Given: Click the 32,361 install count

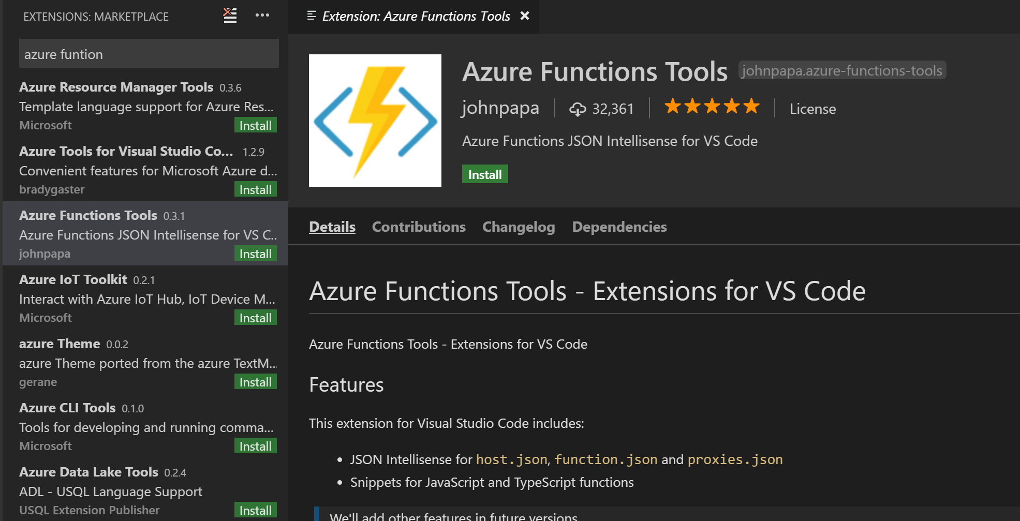Looking at the screenshot, I should (613, 109).
